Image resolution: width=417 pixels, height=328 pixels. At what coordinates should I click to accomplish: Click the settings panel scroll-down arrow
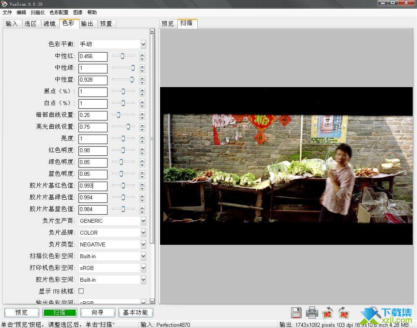[x=152, y=301]
